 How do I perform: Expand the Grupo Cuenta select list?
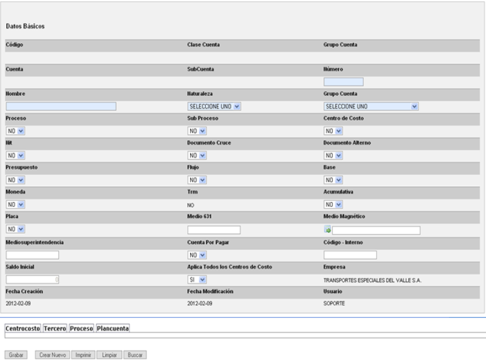(x=372, y=106)
